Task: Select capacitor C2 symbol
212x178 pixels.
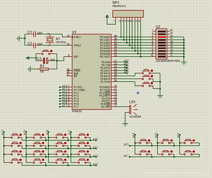Action: (34, 45)
